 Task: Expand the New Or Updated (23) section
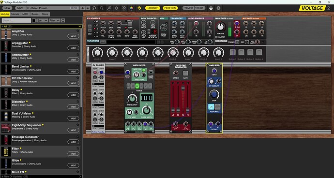[x=41, y=176]
